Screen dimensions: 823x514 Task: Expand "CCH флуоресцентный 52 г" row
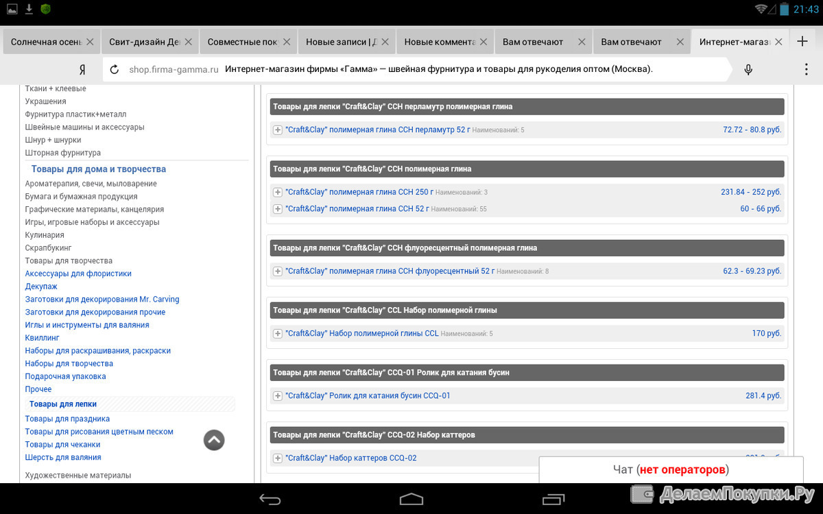click(278, 271)
